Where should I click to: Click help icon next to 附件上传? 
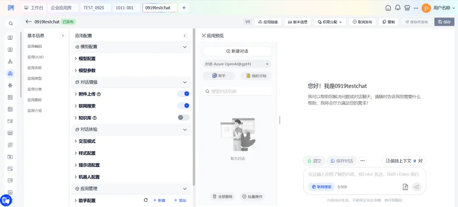pyautogui.click(x=99, y=94)
